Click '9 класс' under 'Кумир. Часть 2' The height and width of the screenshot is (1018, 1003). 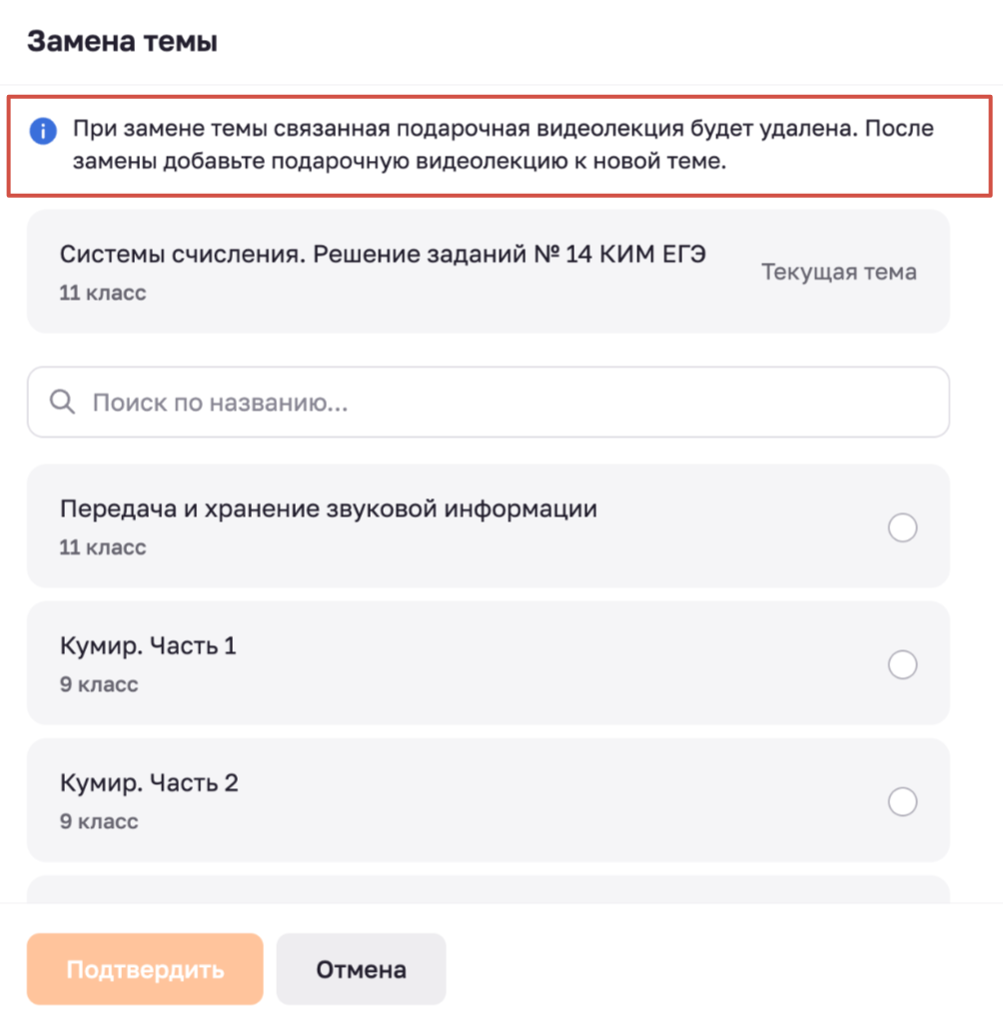tap(99, 820)
